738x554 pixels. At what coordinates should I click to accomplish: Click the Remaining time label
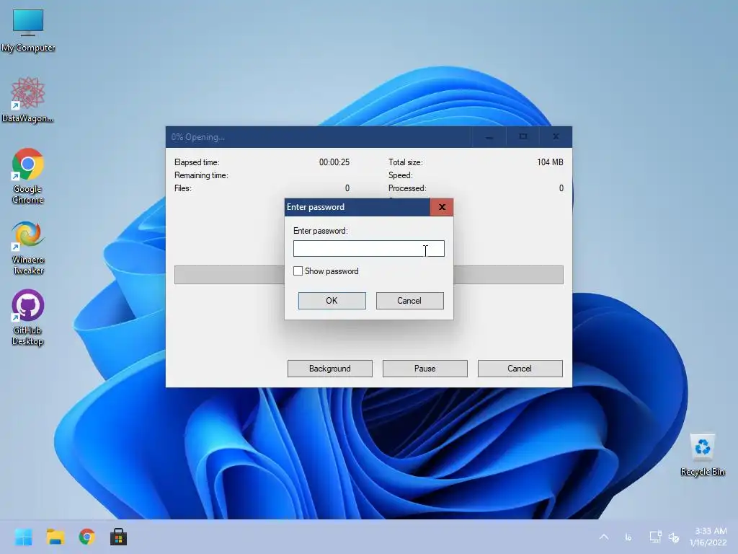[x=201, y=175]
